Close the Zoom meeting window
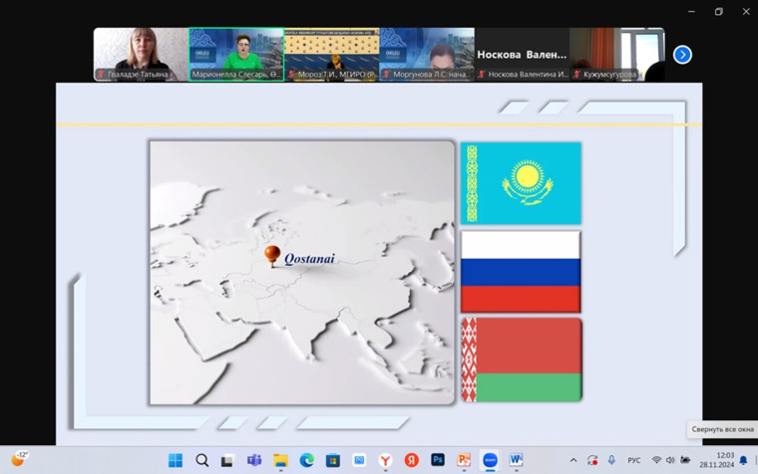Viewport: 758px width, 474px height. 746,12
